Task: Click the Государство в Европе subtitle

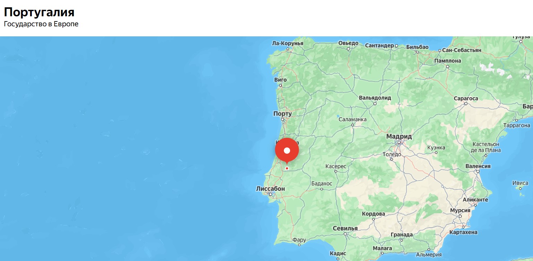Action: 41,24
